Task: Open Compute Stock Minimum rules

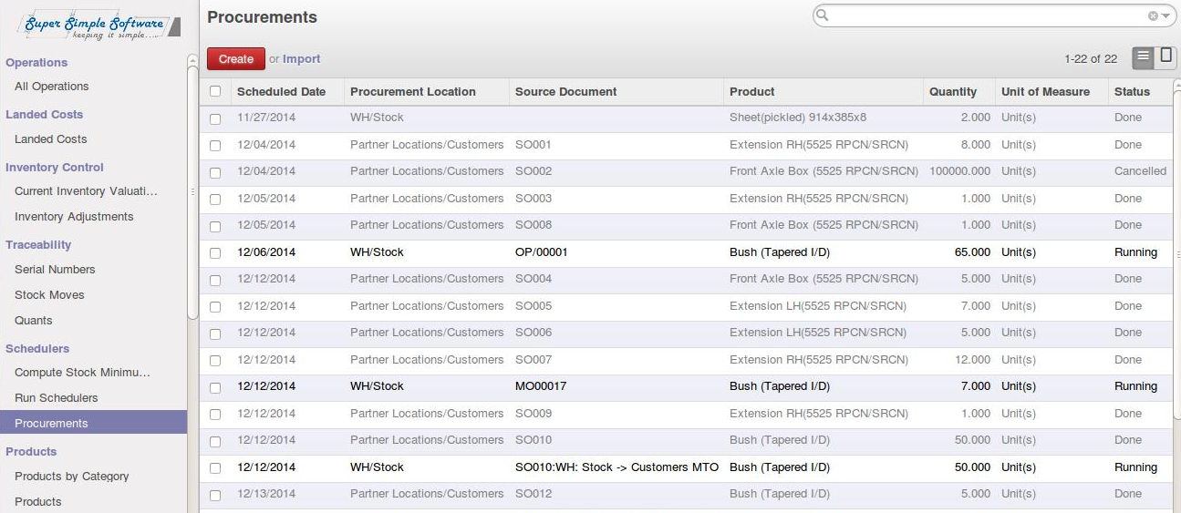Action: point(82,373)
